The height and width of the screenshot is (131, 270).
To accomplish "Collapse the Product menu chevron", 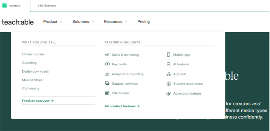I will click(61, 22).
